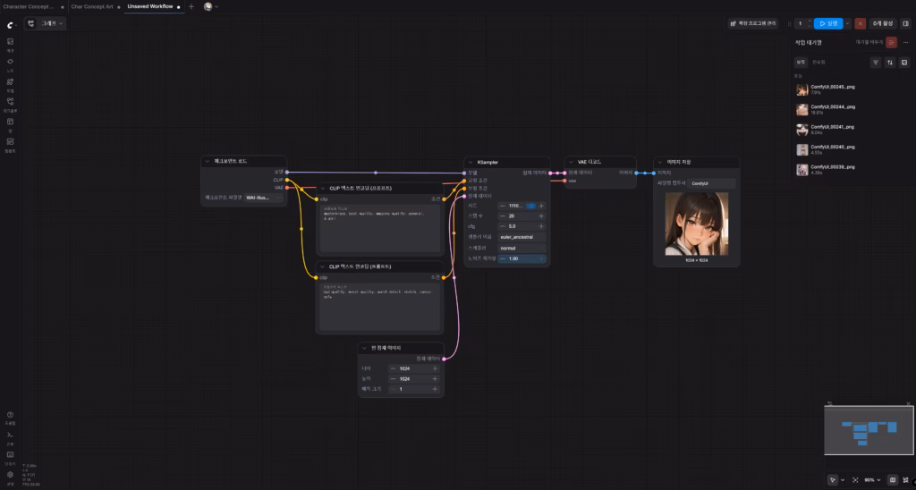Image resolution: width=916 pixels, height=490 pixels.
Task: Click the sort arrows icon in queue panel
Action: (x=890, y=63)
